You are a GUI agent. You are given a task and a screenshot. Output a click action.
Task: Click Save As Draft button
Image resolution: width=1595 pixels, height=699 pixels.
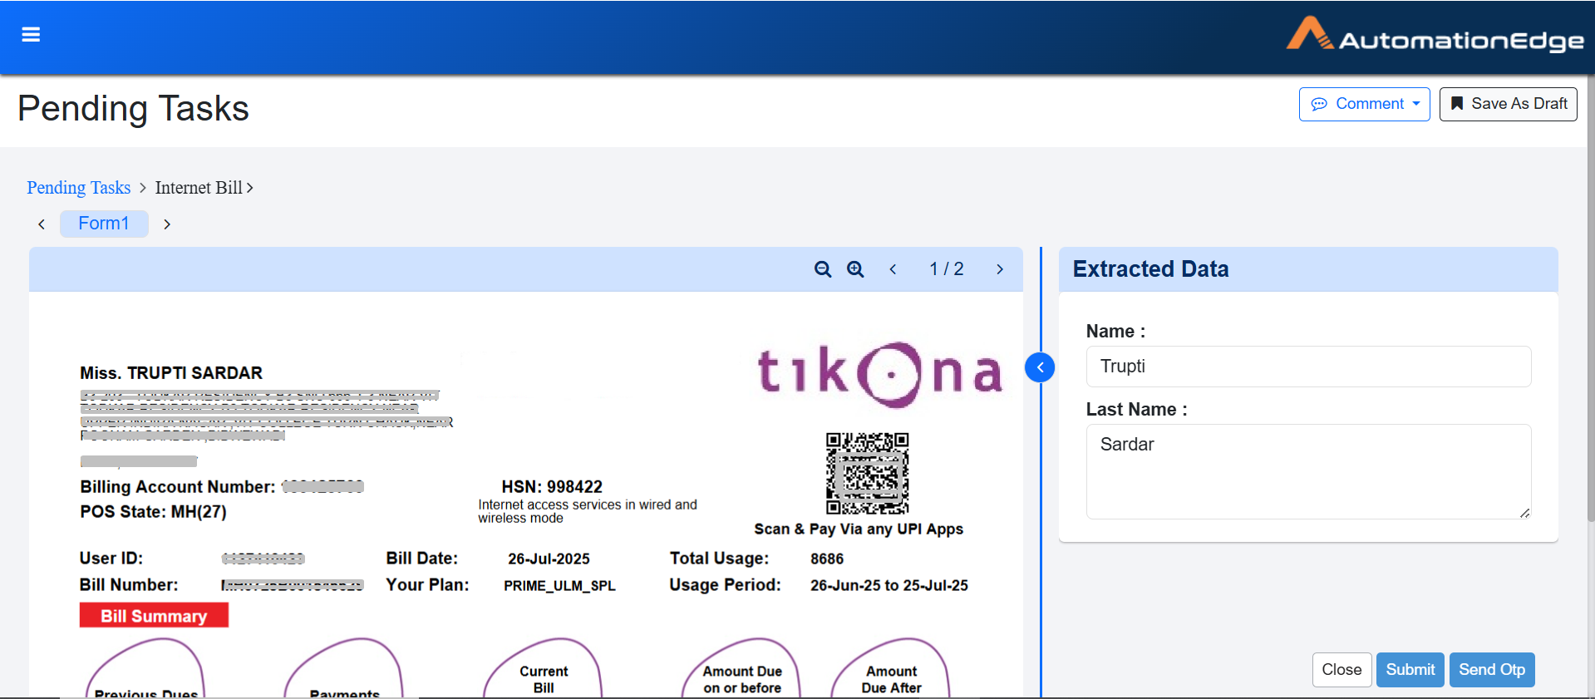coord(1508,104)
